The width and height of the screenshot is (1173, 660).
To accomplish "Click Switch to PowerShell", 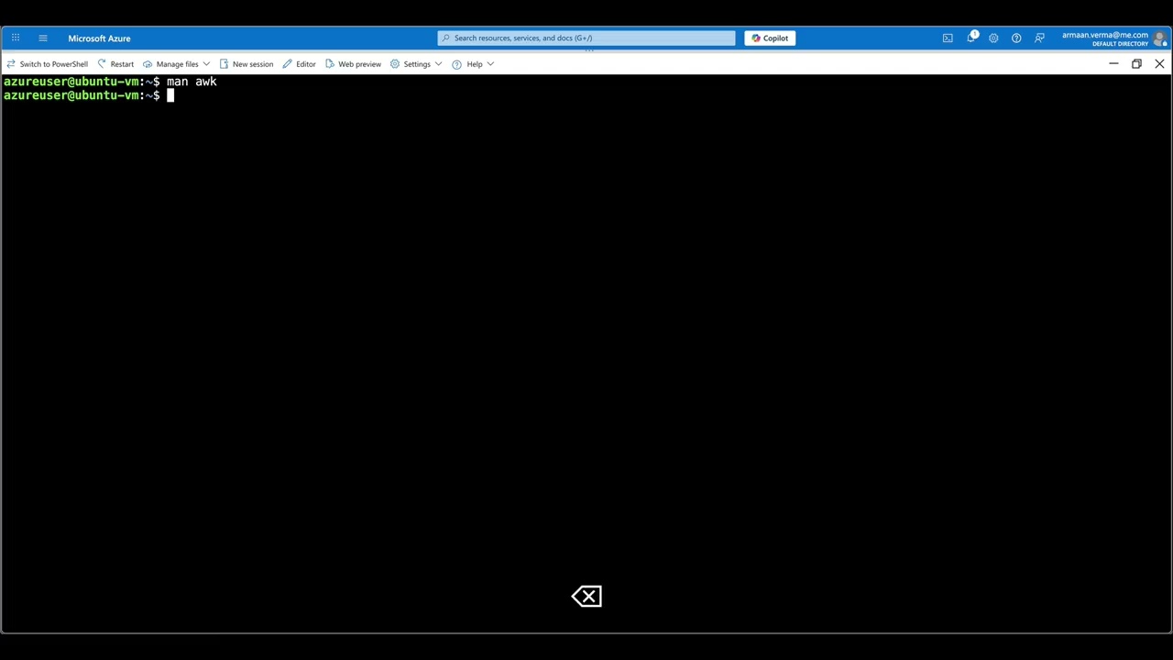I will coord(47,64).
